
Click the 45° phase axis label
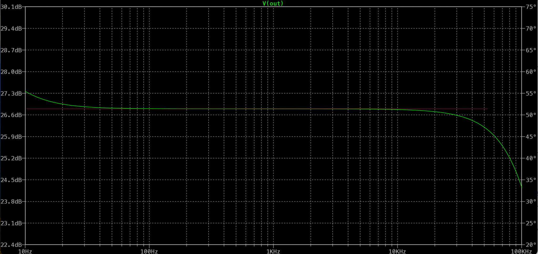click(531, 137)
